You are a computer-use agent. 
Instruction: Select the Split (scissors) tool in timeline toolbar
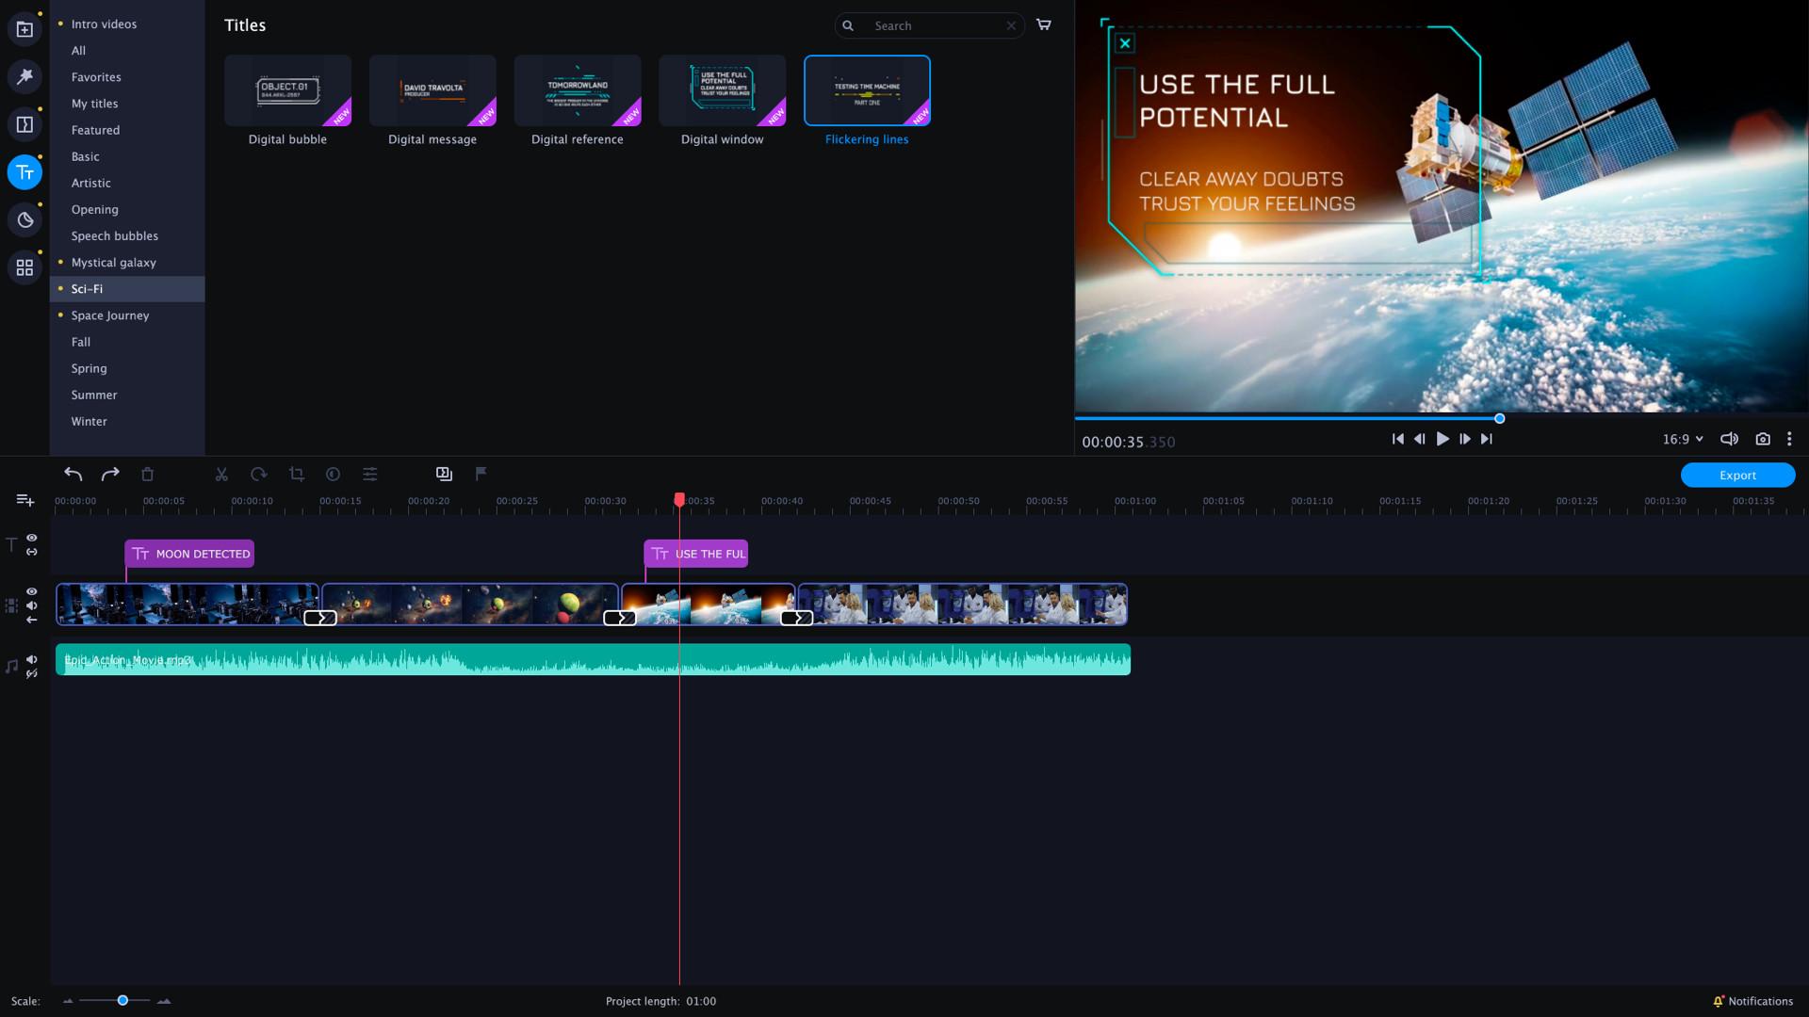221,475
